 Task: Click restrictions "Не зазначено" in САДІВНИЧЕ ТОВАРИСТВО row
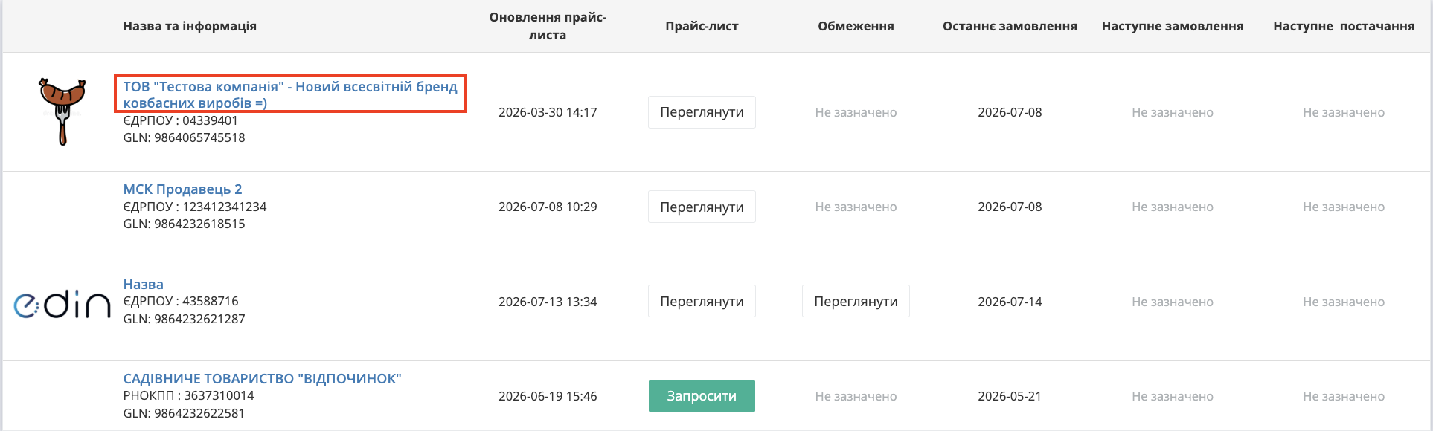click(x=856, y=396)
